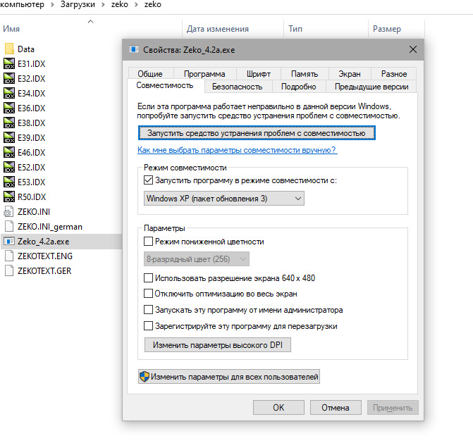473x443 pixels.
Task: Click the sort arrow above Имя column
Action: tap(90, 21)
